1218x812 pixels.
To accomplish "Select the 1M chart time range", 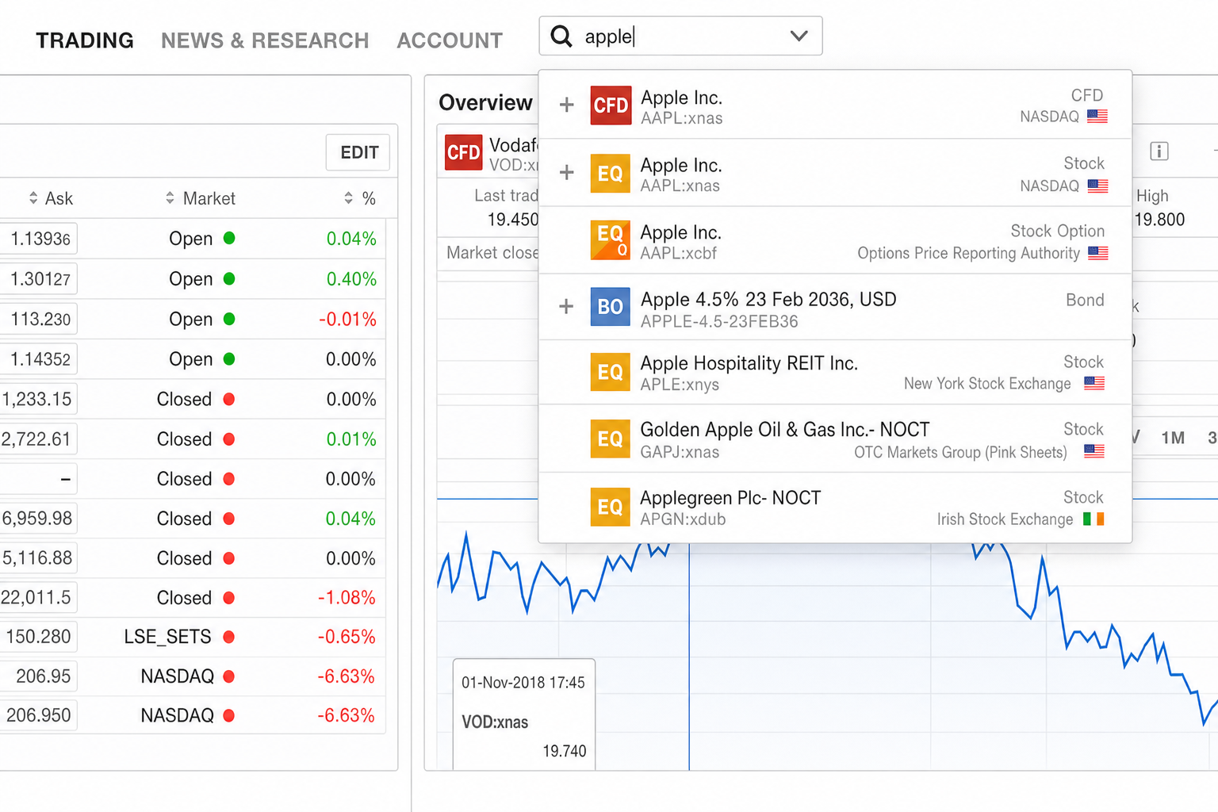I will (x=1173, y=438).
